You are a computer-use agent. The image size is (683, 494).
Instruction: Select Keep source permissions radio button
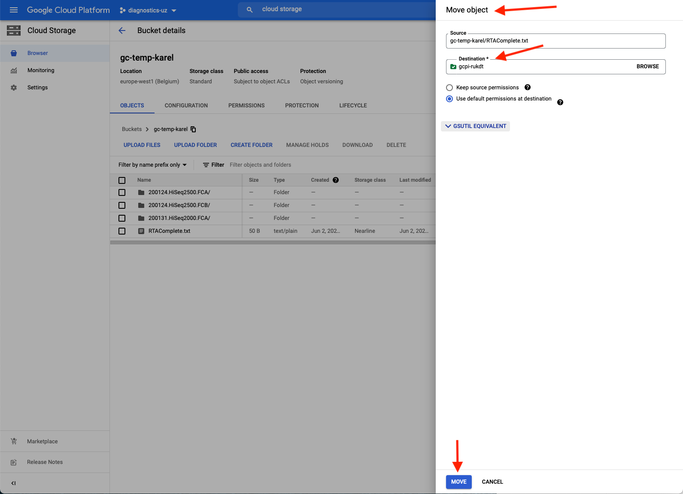tap(449, 88)
